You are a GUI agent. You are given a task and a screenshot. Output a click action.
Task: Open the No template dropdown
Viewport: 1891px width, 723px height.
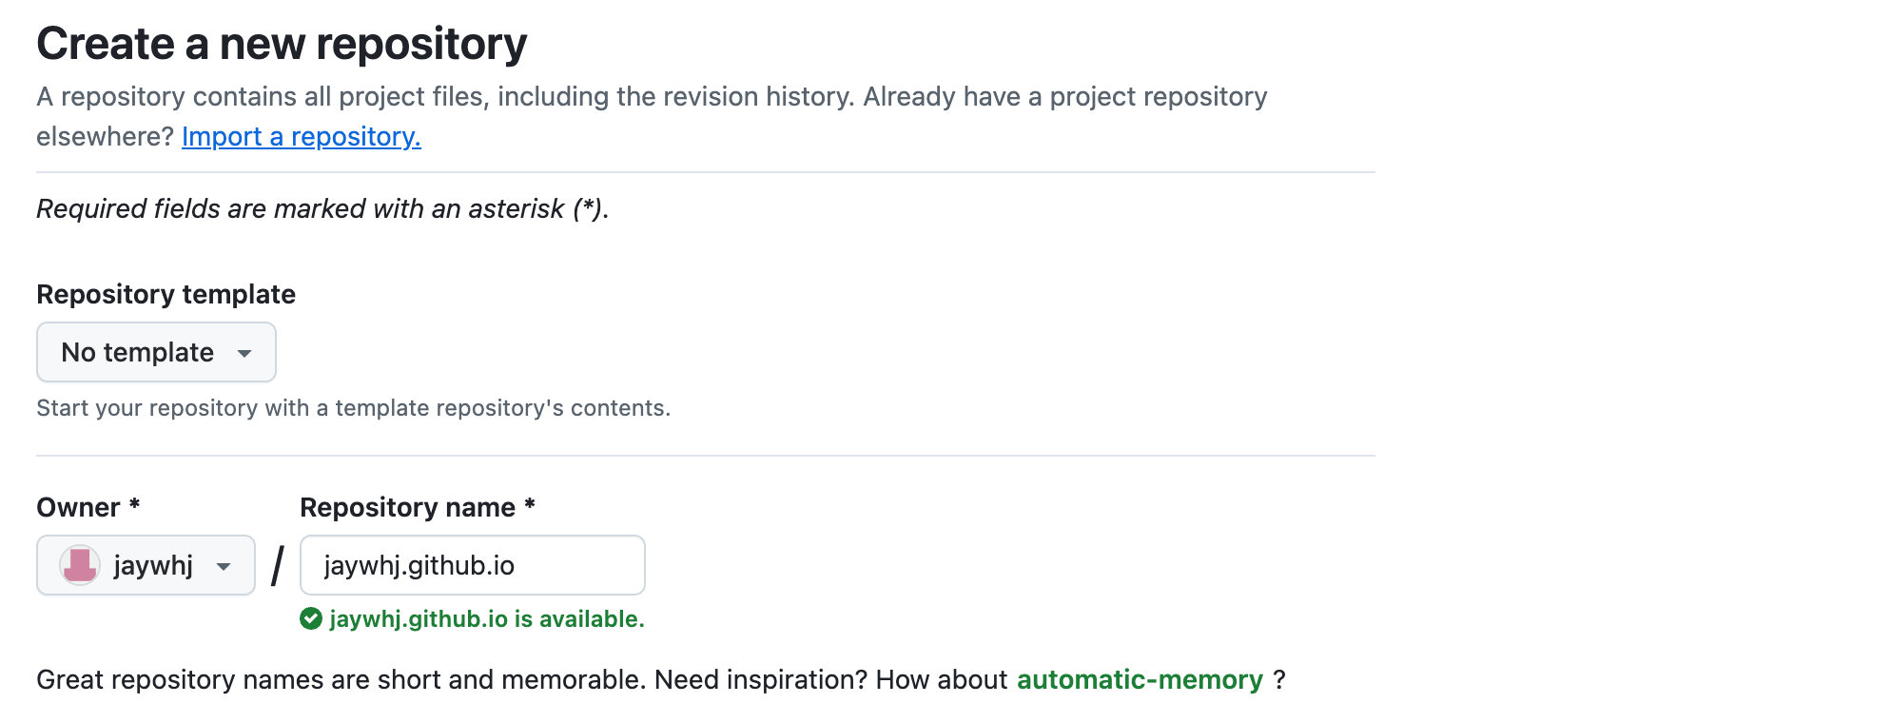(x=156, y=352)
